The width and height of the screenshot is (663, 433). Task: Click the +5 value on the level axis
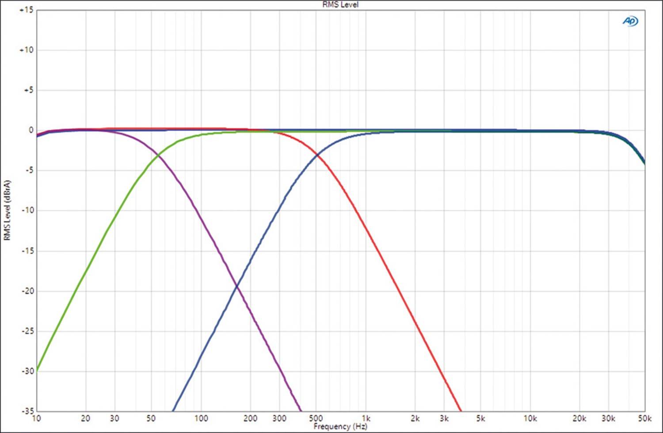pyautogui.click(x=28, y=90)
